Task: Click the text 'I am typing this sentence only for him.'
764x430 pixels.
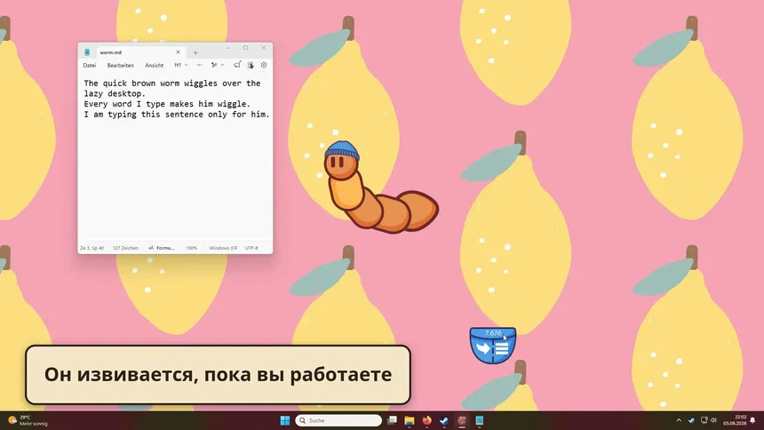Action: click(x=177, y=115)
